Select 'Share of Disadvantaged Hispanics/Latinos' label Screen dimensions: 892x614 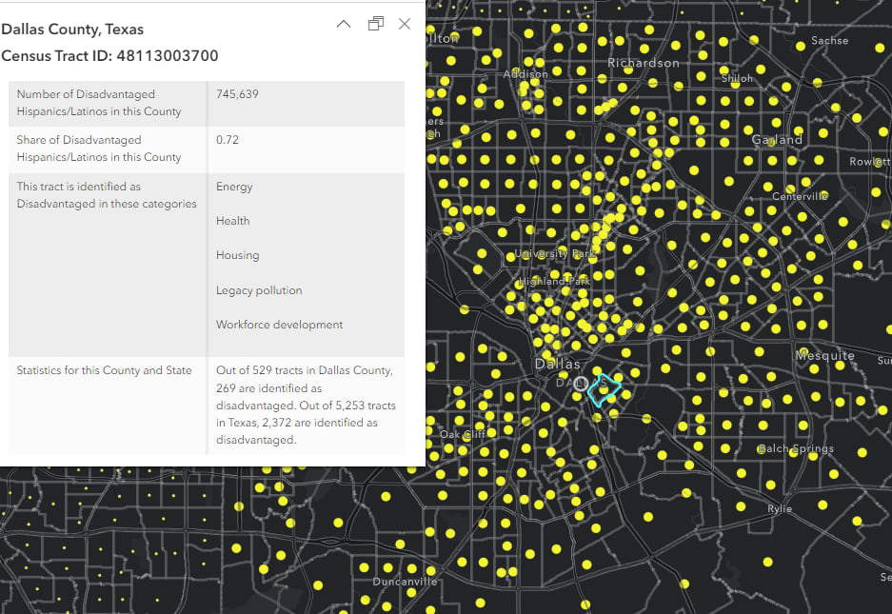[99, 149]
